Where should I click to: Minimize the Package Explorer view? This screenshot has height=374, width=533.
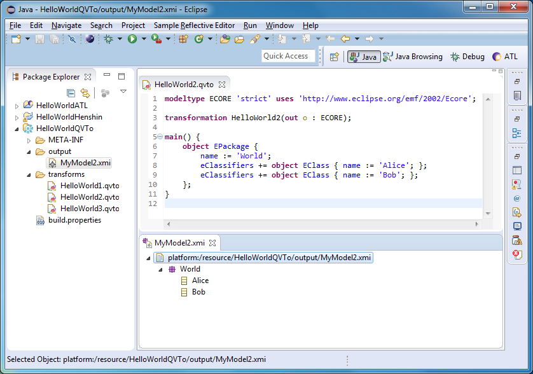(107, 75)
